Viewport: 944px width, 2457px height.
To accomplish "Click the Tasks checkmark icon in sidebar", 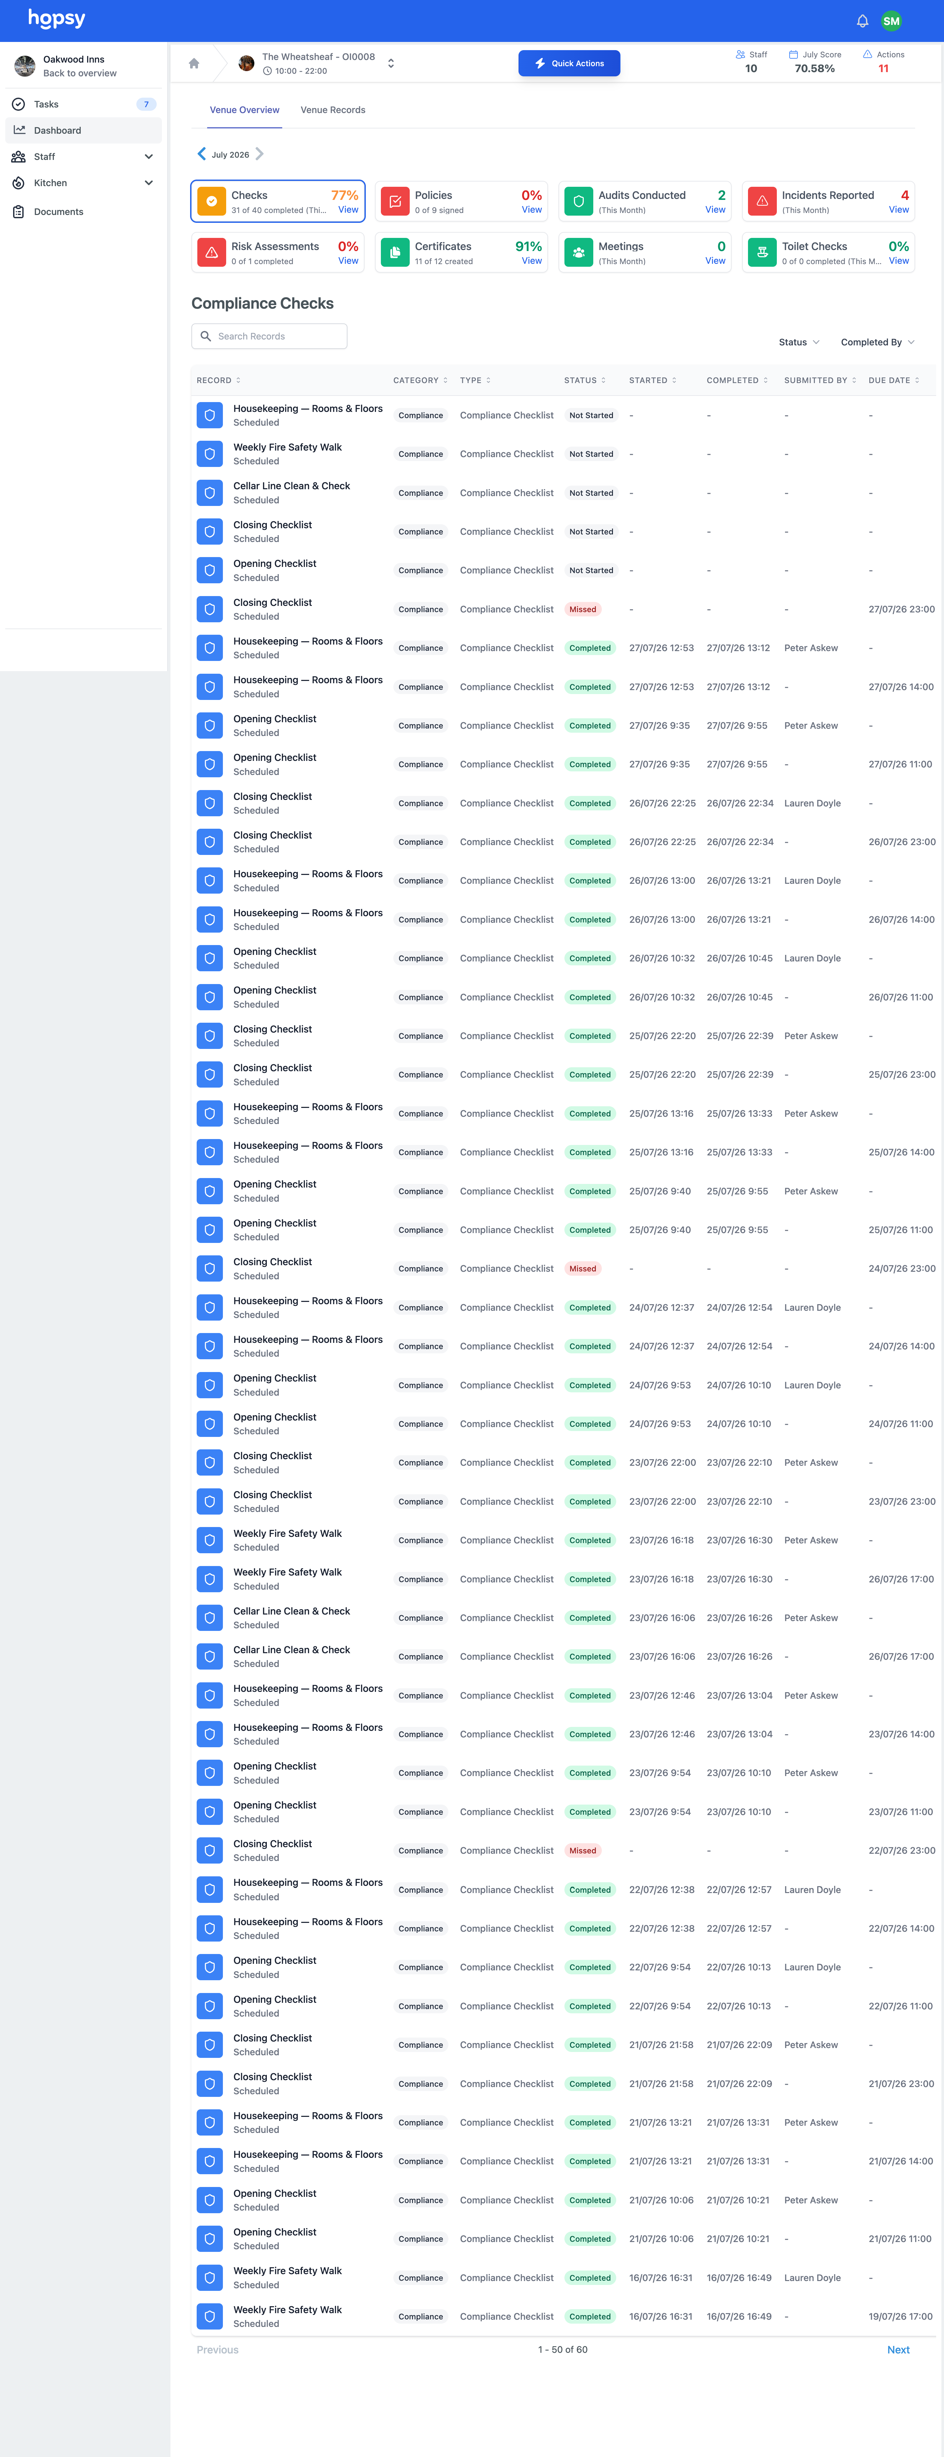I will 18,104.
